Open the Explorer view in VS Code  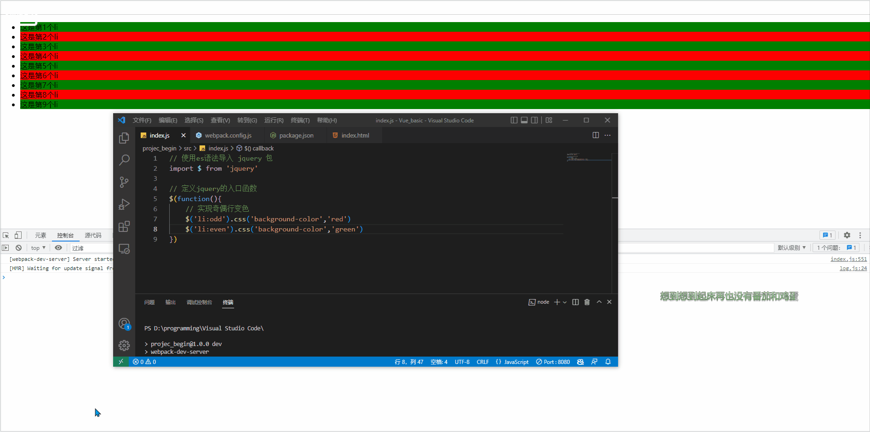(124, 138)
